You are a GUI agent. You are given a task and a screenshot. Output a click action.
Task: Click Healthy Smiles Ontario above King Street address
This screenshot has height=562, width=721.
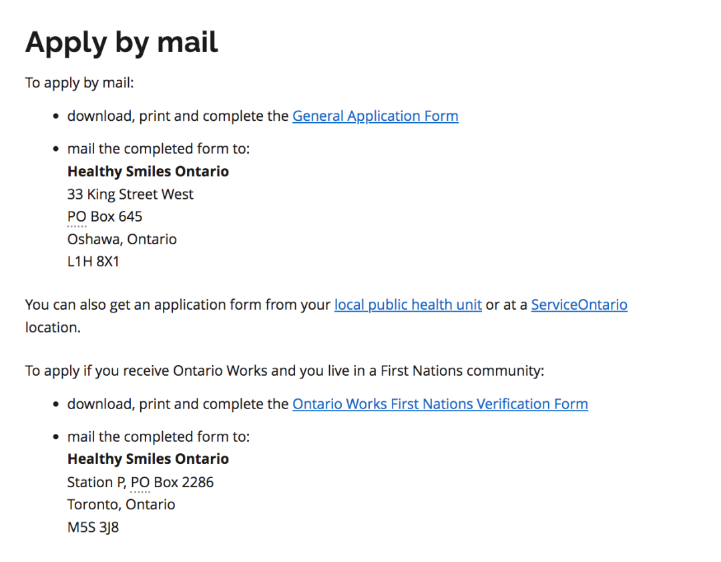click(x=148, y=172)
